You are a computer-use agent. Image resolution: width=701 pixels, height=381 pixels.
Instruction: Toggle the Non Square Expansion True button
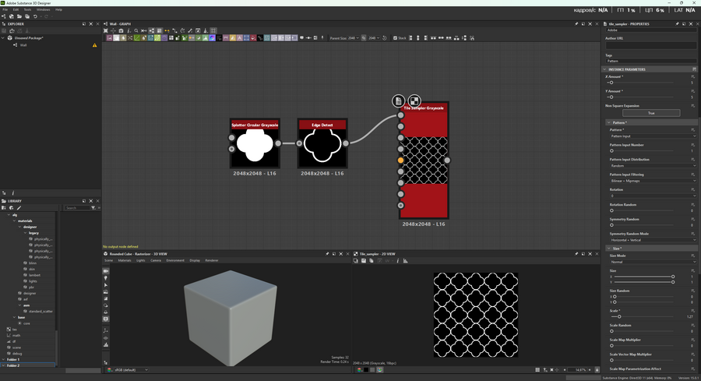[650, 113]
